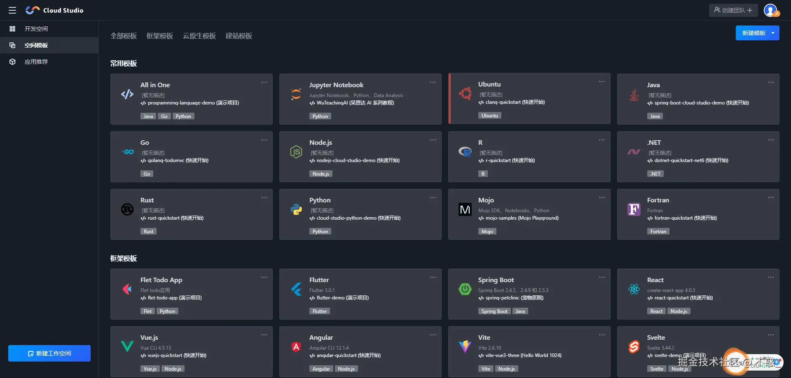Click the Flet tag on Flet Todo App
This screenshot has width=791, height=378.
point(147,311)
